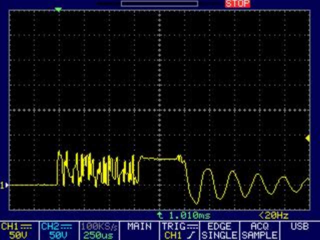The height and width of the screenshot is (240, 320).
Task: Click the yellow trigger level arrow on right edge
Action: [308, 138]
